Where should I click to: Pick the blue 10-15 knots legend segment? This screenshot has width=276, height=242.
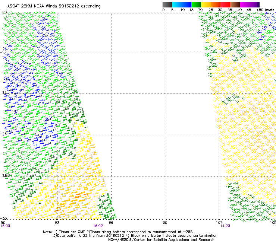pos(186,4)
